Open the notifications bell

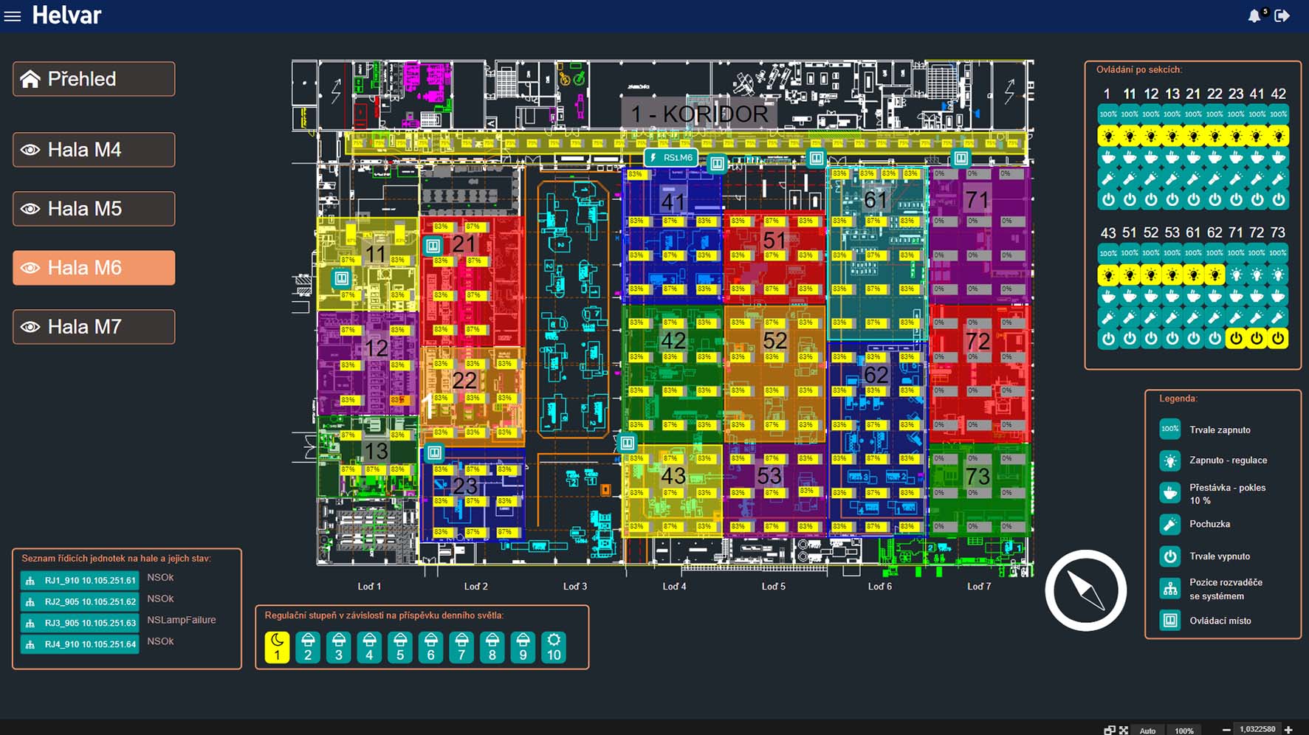click(x=1254, y=15)
